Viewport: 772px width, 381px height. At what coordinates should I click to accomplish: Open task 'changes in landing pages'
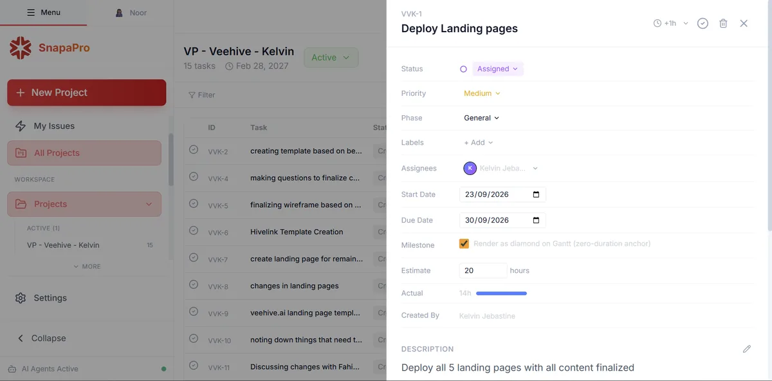click(295, 286)
